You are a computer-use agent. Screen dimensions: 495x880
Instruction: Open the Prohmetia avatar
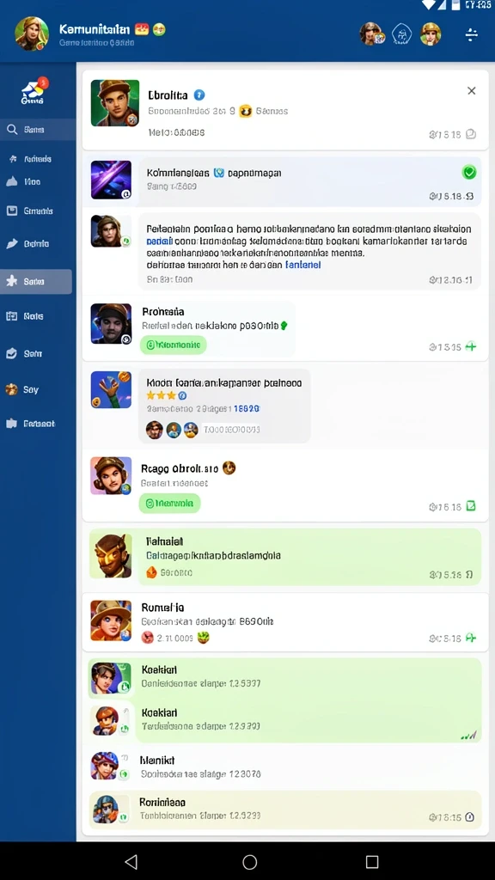click(111, 324)
